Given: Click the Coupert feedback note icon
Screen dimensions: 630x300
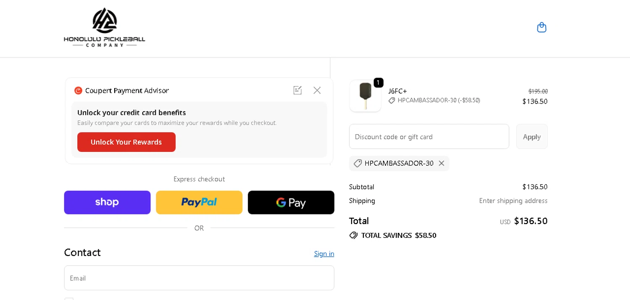Looking at the screenshot, I should click(x=297, y=90).
